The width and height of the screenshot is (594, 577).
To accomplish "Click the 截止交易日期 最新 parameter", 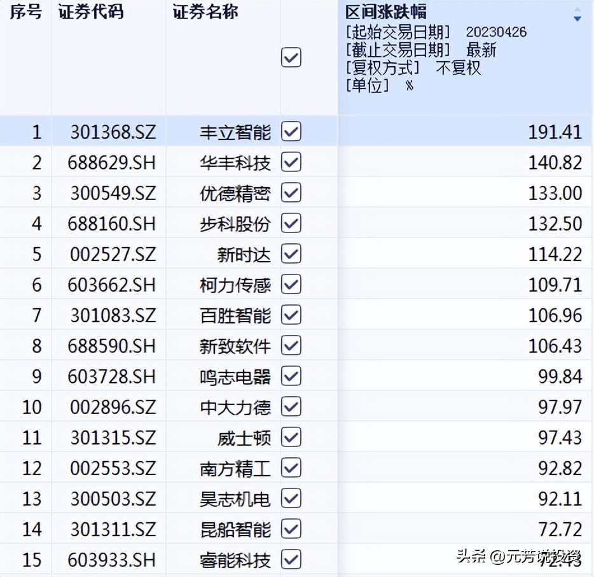I will click(x=420, y=50).
